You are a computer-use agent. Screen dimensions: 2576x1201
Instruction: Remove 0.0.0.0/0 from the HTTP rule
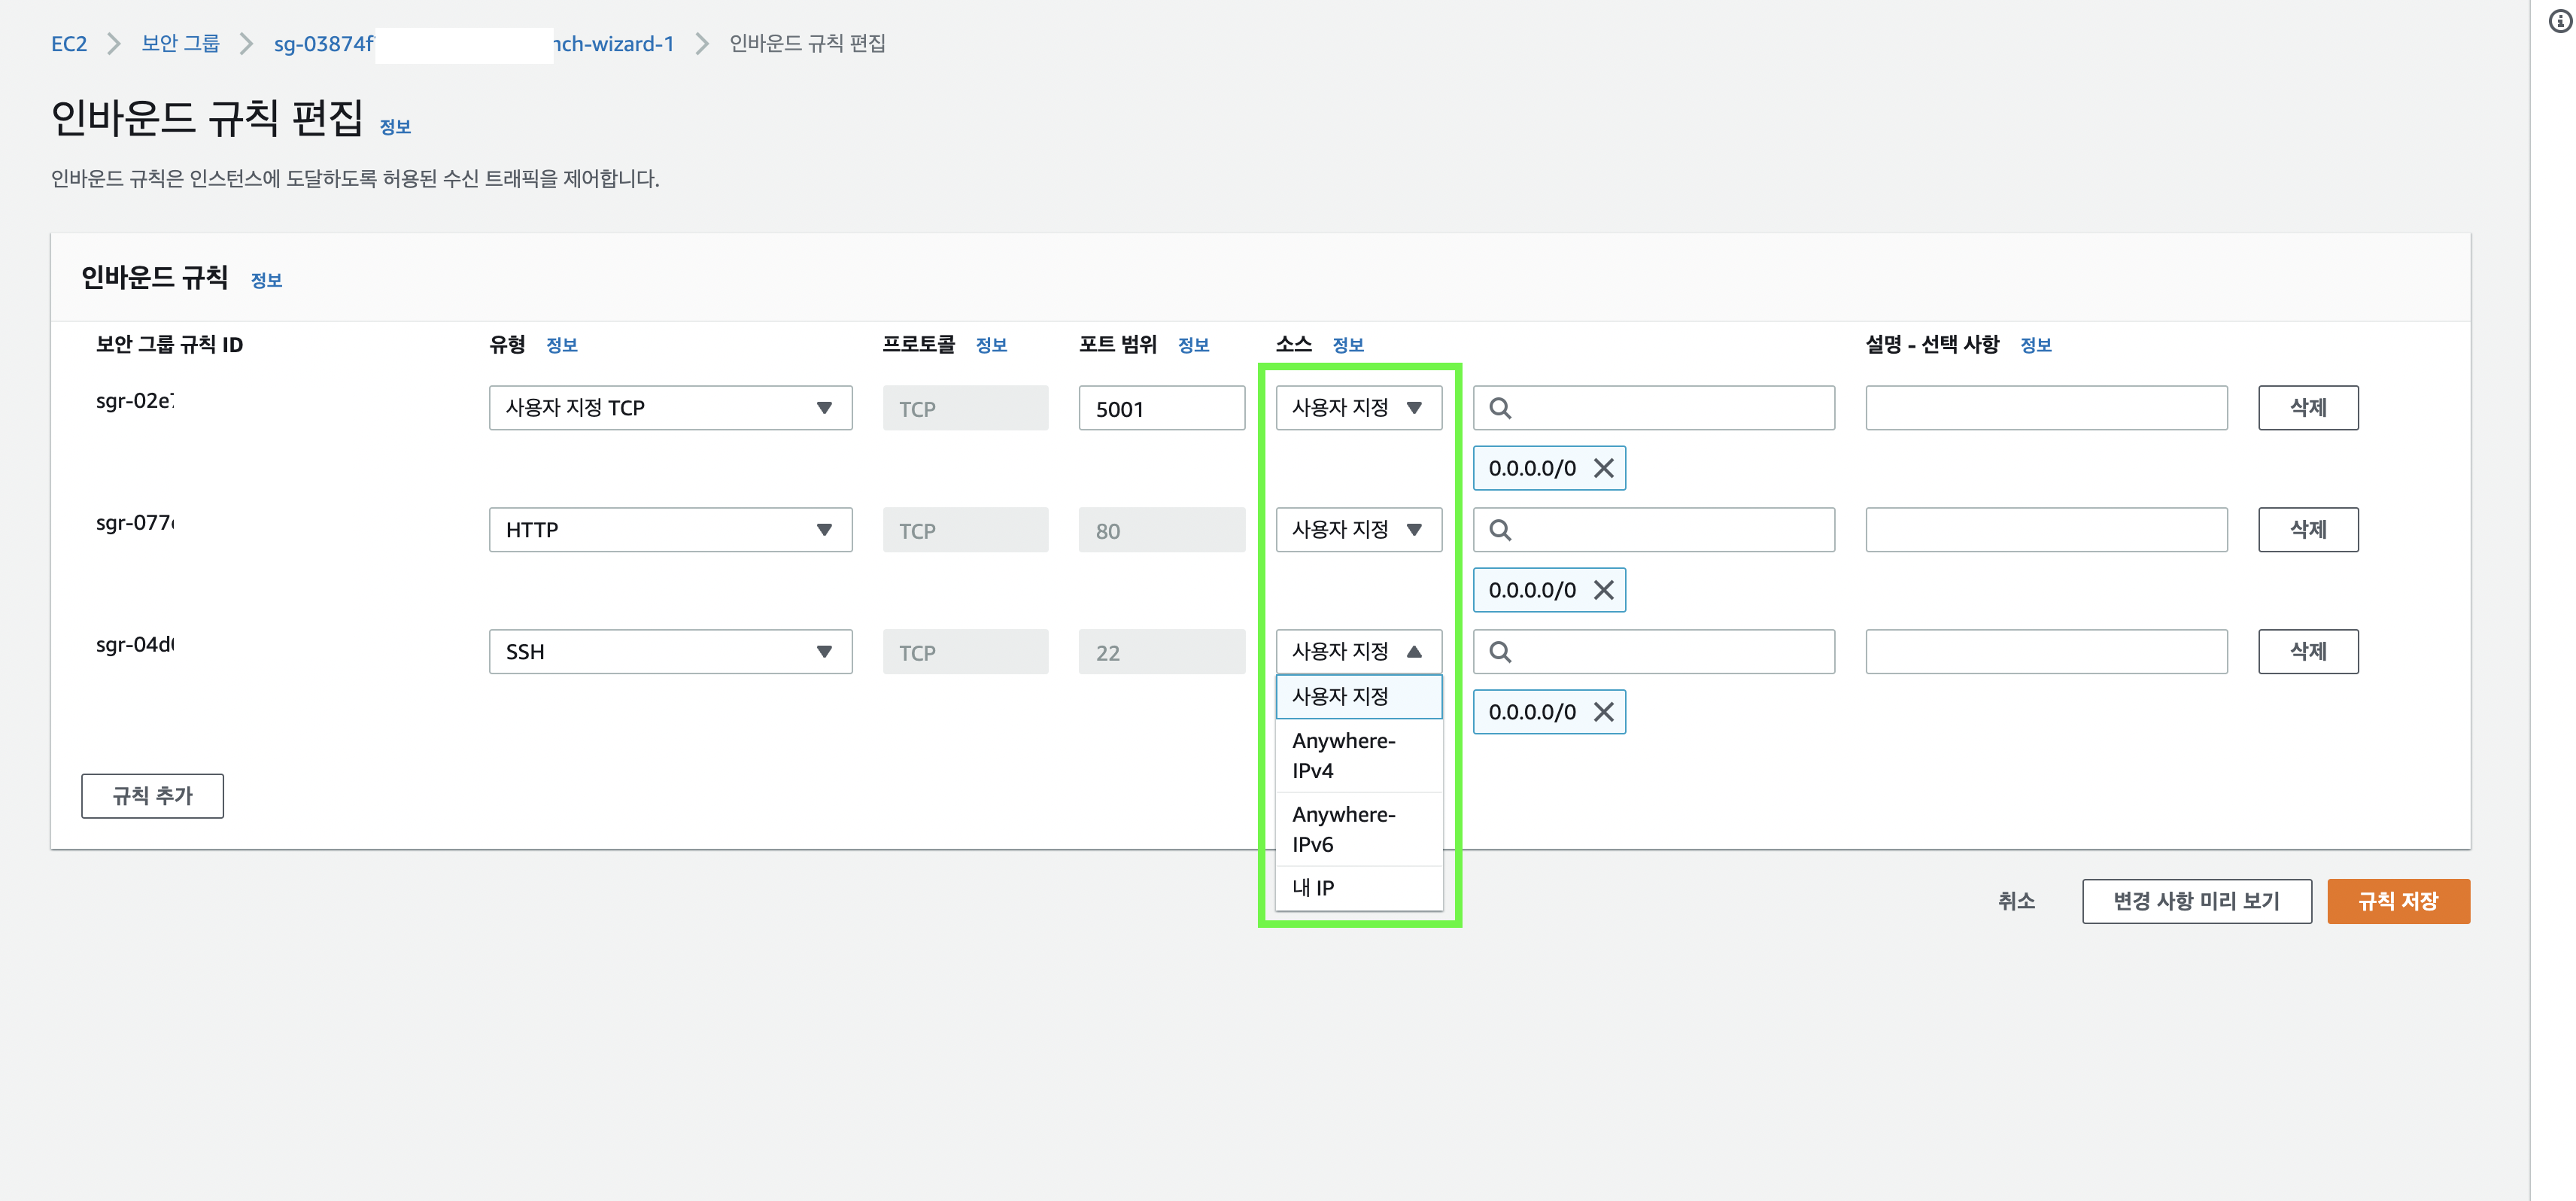tap(1603, 590)
